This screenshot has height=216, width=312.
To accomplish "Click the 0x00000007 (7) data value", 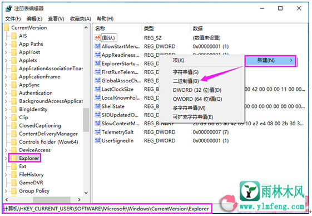I will [211, 132].
